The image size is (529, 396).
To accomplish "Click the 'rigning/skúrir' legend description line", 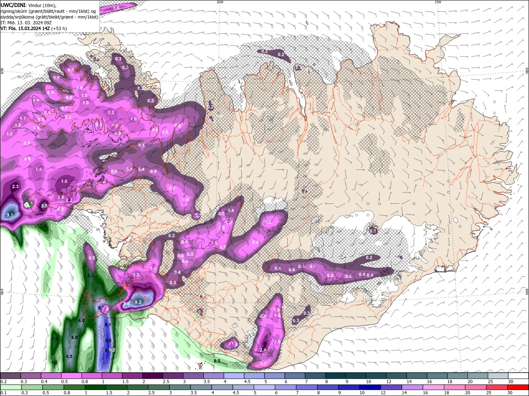I will point(49,11).
